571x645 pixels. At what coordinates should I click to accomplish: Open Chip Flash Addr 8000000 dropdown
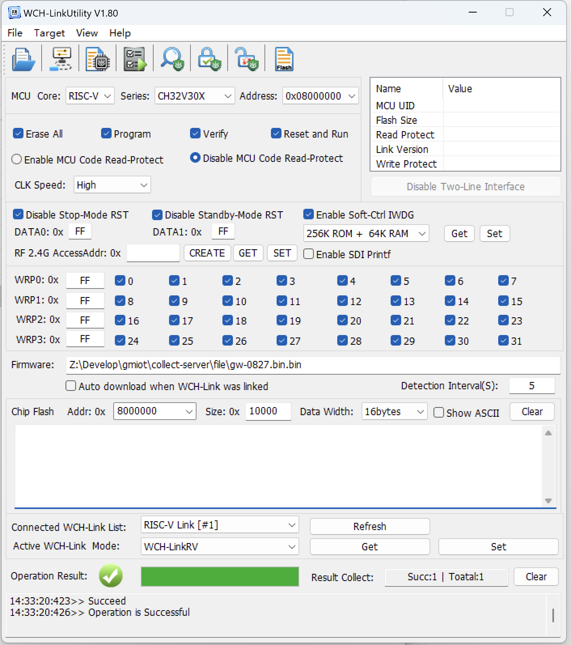pyautogui.click(x=154, y=411)
